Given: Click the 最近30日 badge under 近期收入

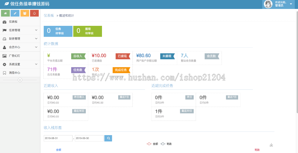Looking at the screenshot, I should 79,111.
